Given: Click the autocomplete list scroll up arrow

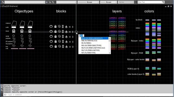Looking at the screenshot, I should 110,38.
